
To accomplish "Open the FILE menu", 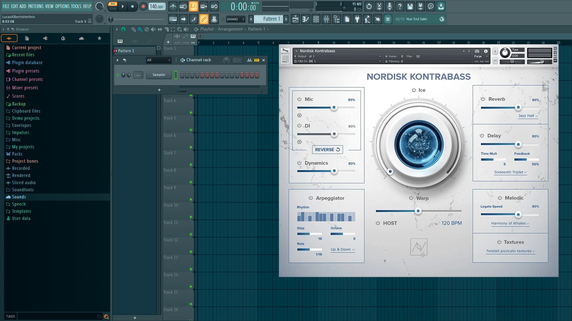I will tap(6, 6).
